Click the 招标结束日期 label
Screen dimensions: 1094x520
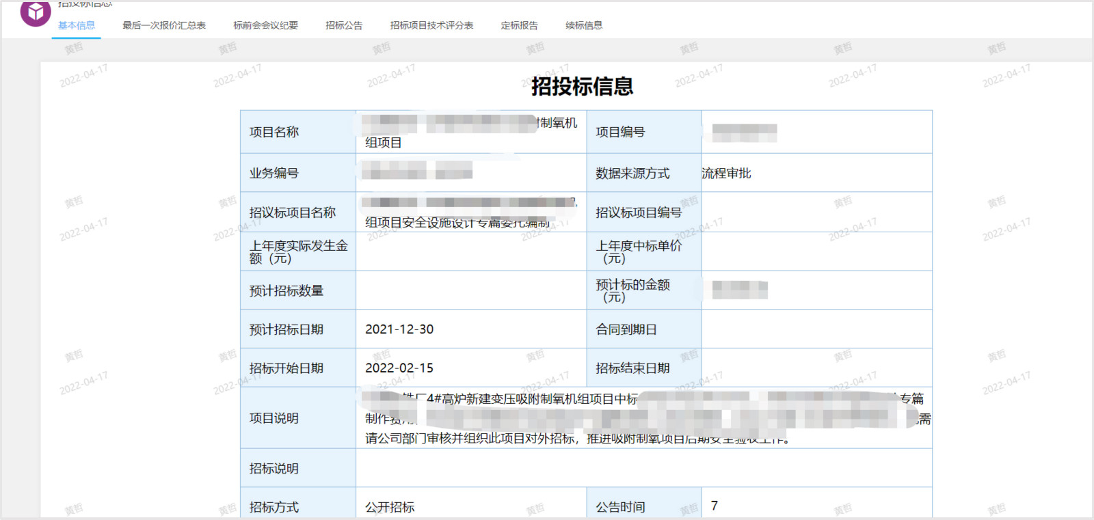point(632,368)
